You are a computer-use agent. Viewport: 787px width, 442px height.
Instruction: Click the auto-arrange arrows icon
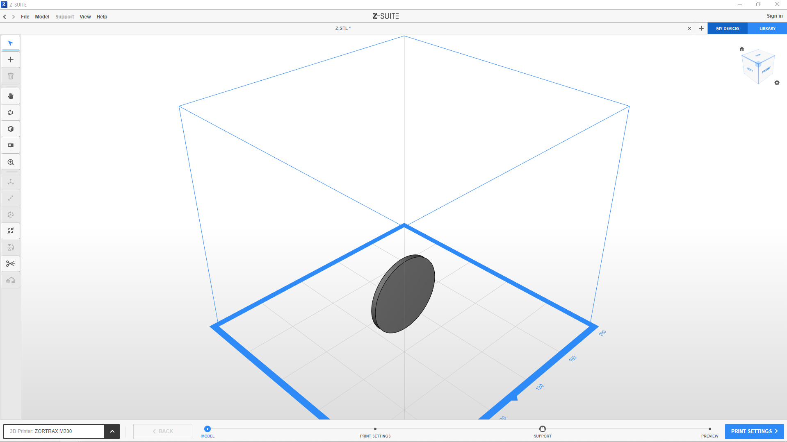[x=11, y=231]
